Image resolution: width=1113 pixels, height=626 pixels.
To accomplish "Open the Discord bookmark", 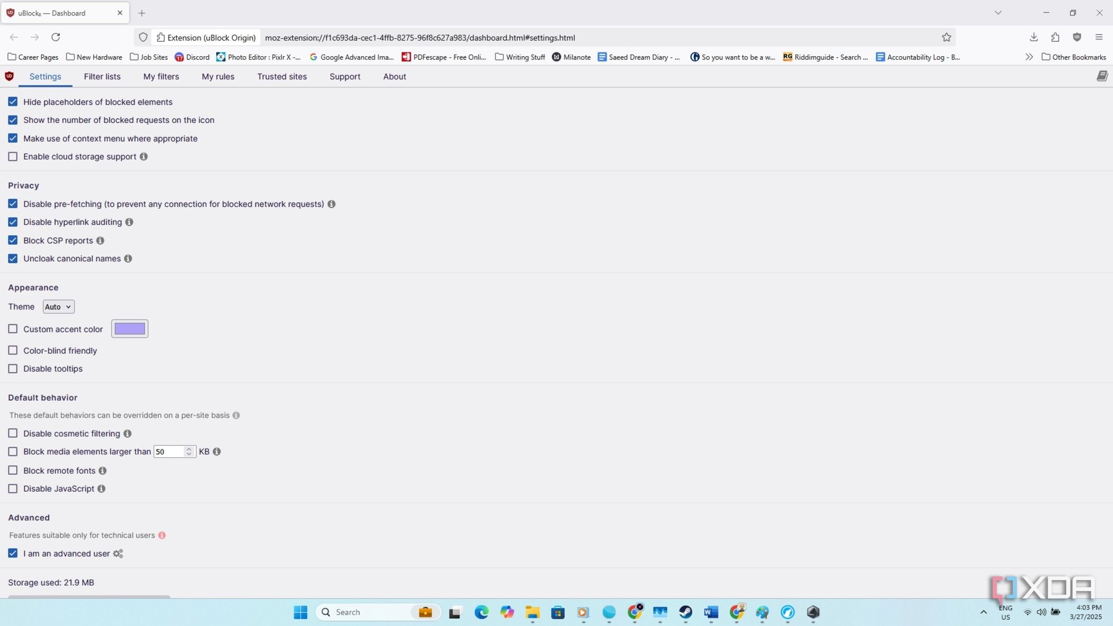I will (x=192, y=57).
